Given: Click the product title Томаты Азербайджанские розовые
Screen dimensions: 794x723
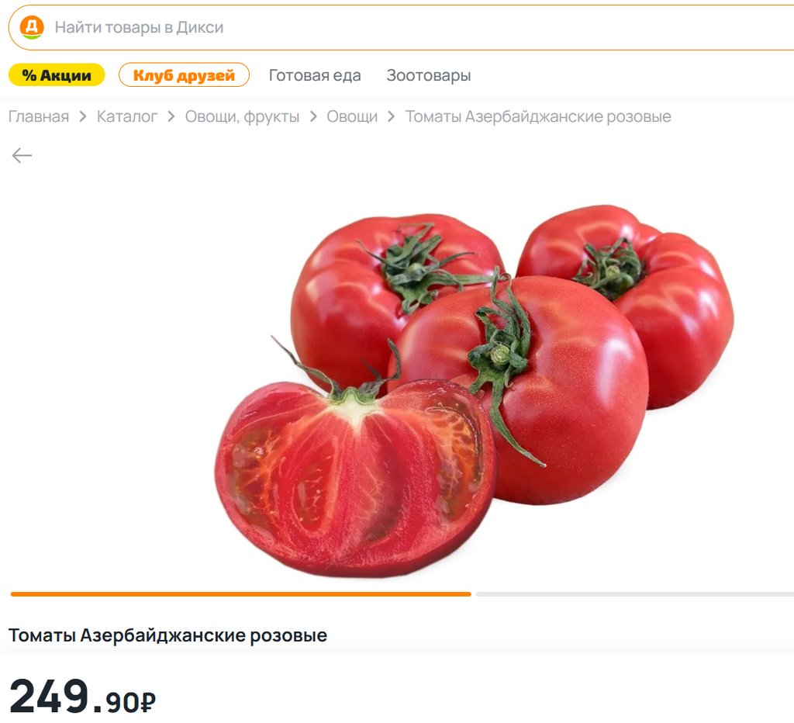Looking at the screenshot, I should (167, 635).
